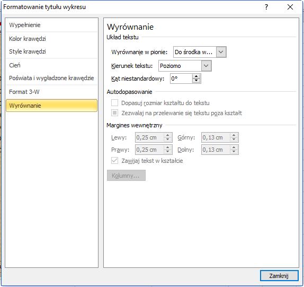Toggle Zawijaj tekst w kształcie checkbox
This screenshot has height=287, width=304.
[x=114, y=161]
